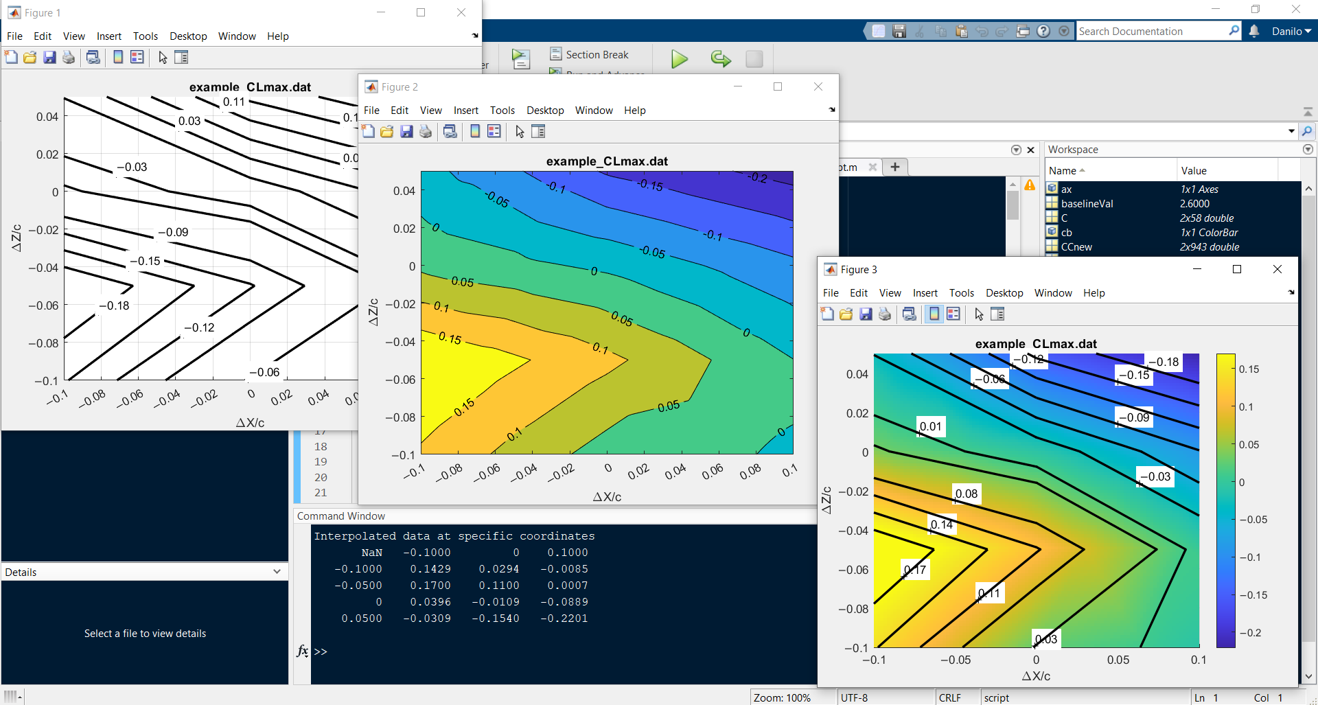Enable plot edit mode arrow in Figure 2
The image size is (1318, 705).
click(x=519, y=131)
